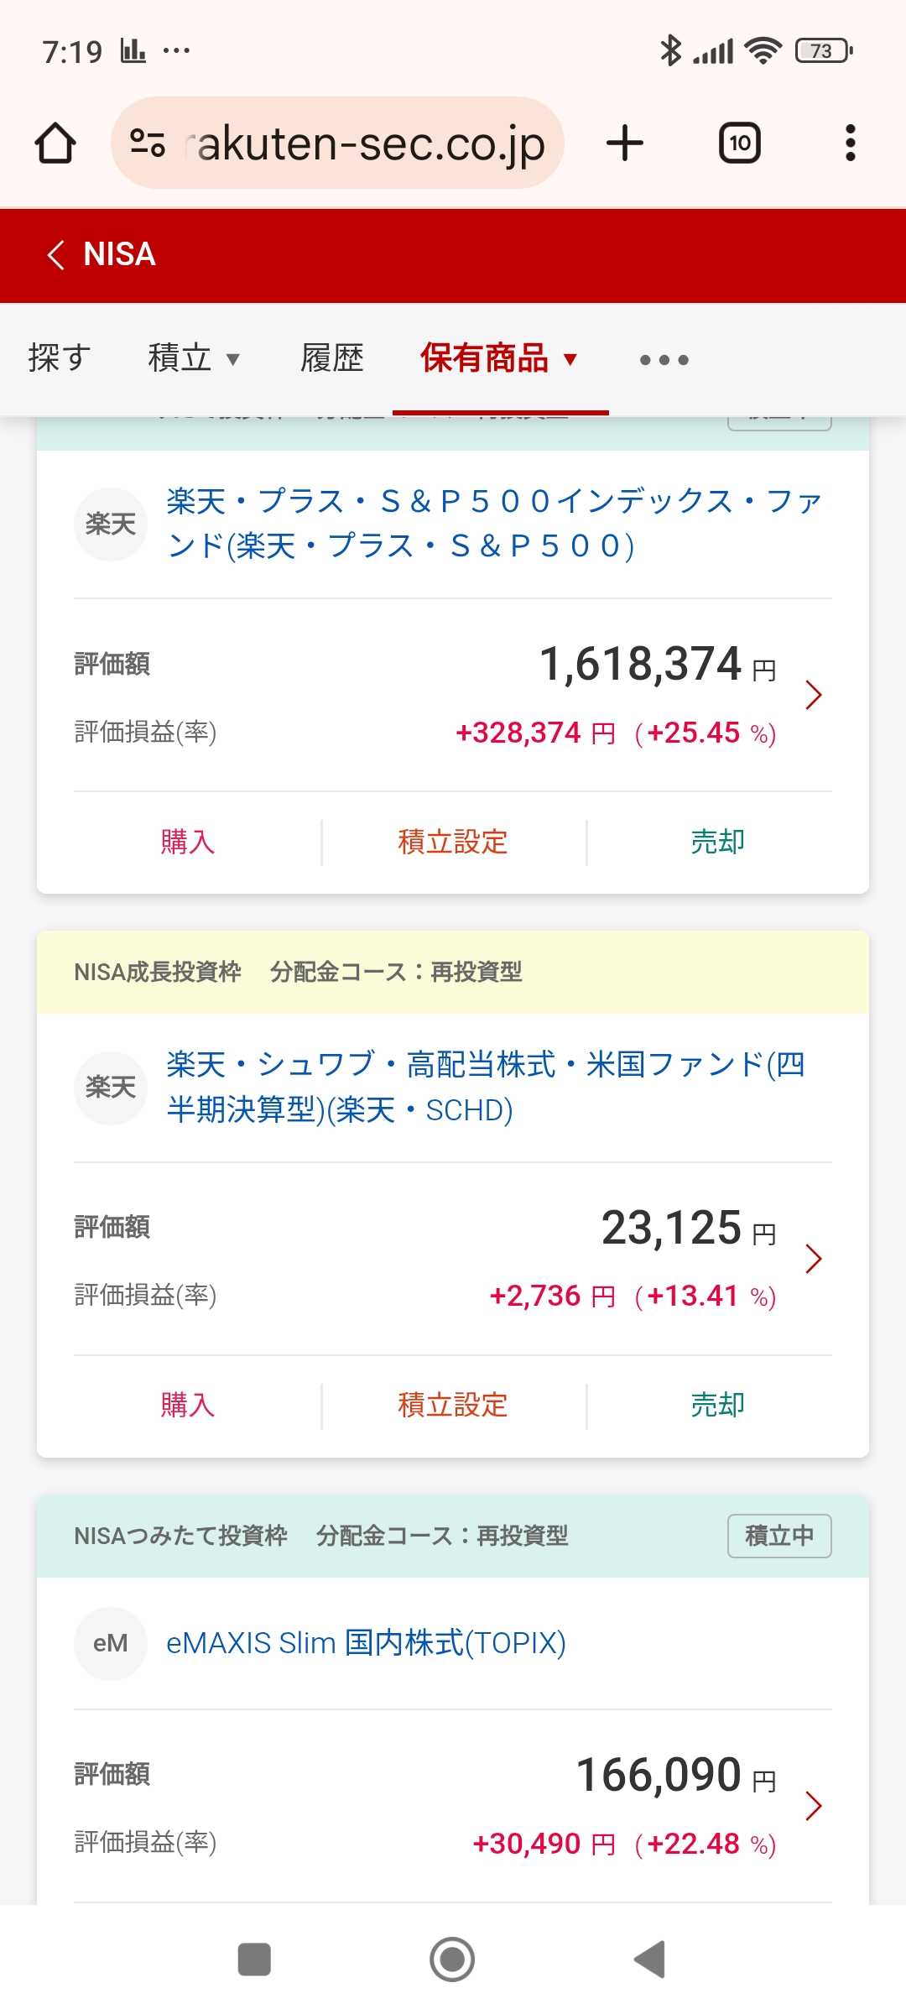Open the eMAXIS Slim 国内株式(TOPIX) fund link

[366, 1643]
